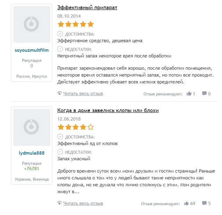Click minus icon next to first 'Недостатки'
The height and width of the screenshot is (215, 222).
click(x=60, y=49)
